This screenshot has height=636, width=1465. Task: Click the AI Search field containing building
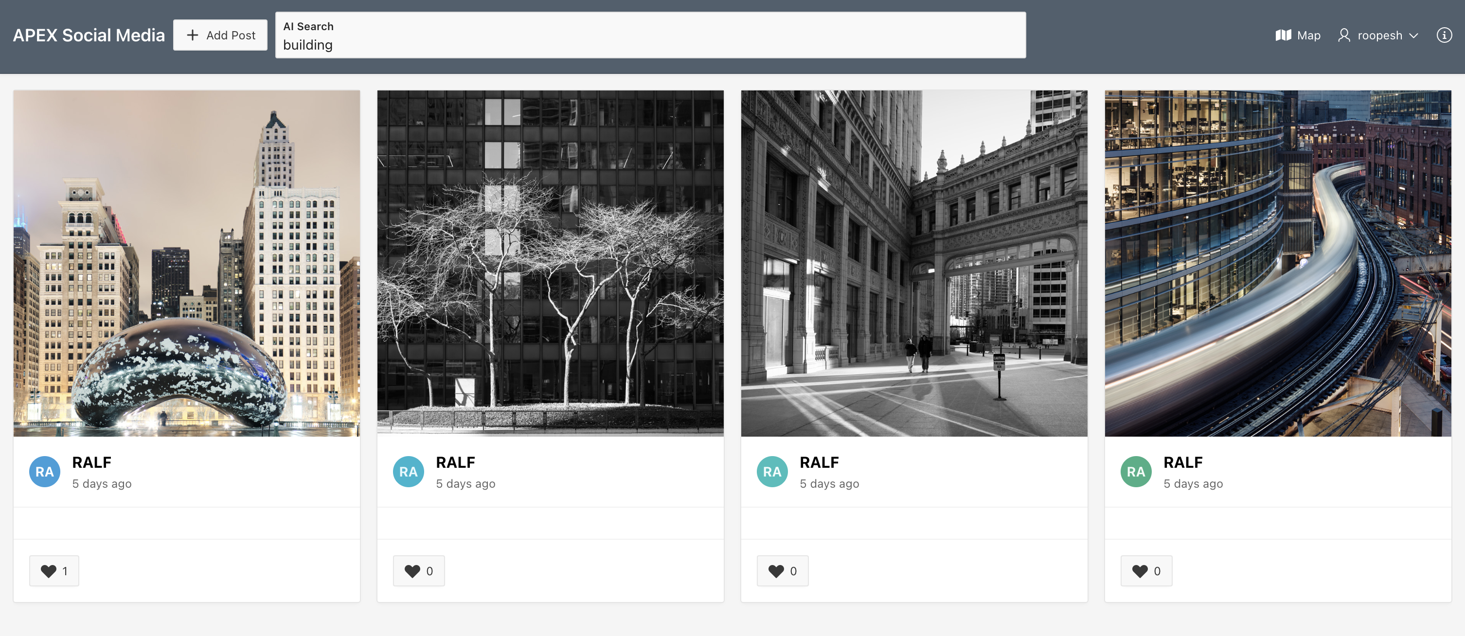pyautogui.click(x=651, y=35)
